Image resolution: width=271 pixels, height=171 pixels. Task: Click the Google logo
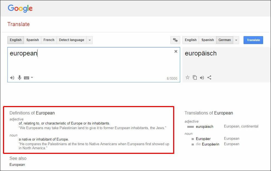20,8
